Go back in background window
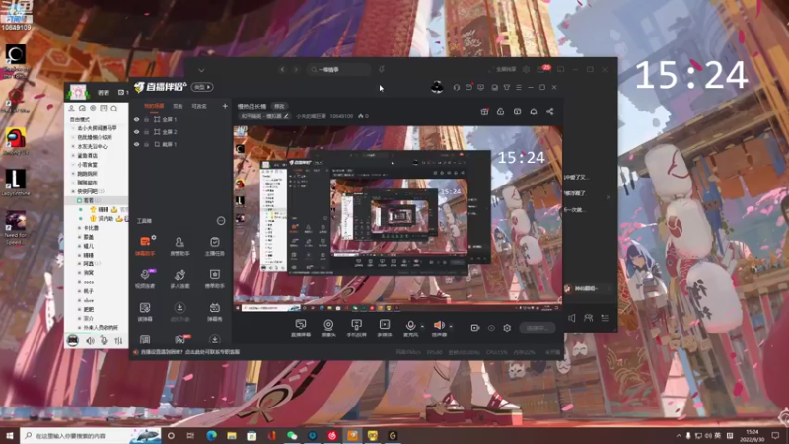The width and height of the screenshot is (789, 444). [x=282, y=69]
